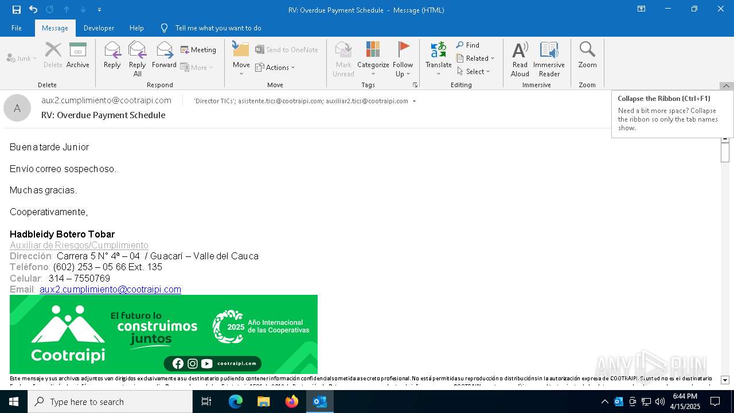Click the Facebook icon in the banner

coord(178,364)
